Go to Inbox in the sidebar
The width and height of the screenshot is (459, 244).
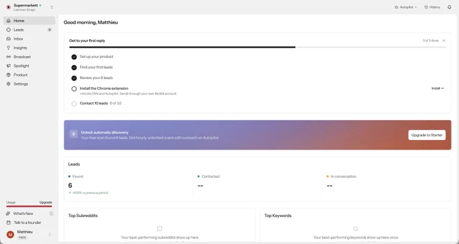(x=29, y=39)
